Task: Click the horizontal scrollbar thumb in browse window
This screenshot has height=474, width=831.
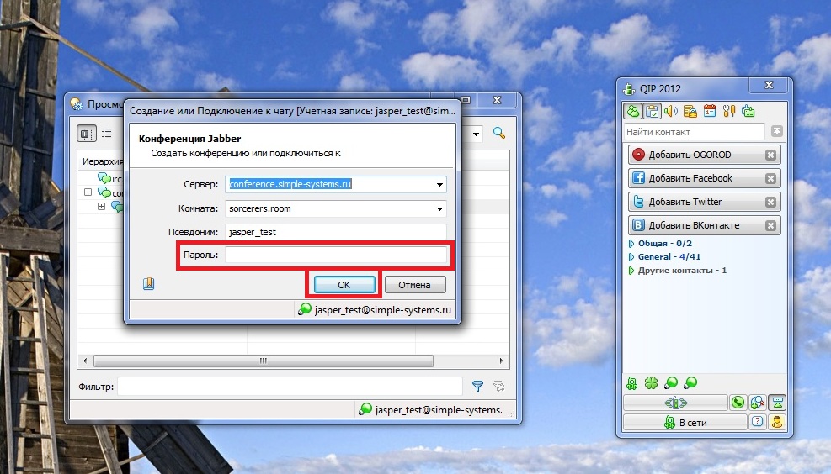Action: click(x=264, y=361)
